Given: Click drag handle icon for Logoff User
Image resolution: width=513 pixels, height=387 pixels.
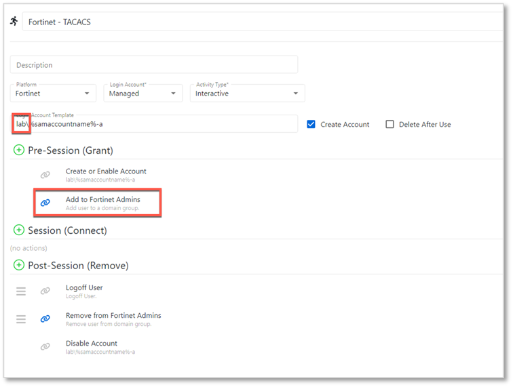Looking at the screenshot, I should point(21,291).
